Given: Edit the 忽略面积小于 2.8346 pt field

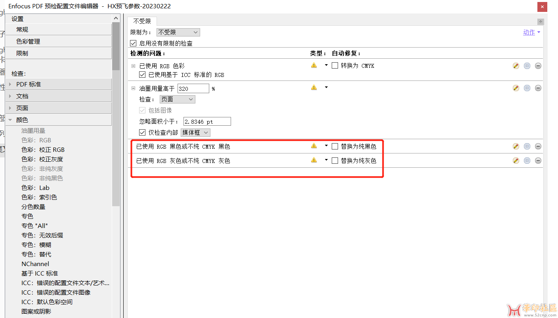Looking at the screenshot, I should pyautogui.click(x=207, y=122).
